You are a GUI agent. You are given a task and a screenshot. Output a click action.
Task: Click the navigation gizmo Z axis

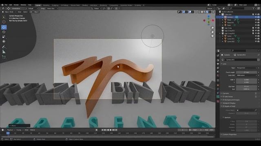(x=208, y=17)
